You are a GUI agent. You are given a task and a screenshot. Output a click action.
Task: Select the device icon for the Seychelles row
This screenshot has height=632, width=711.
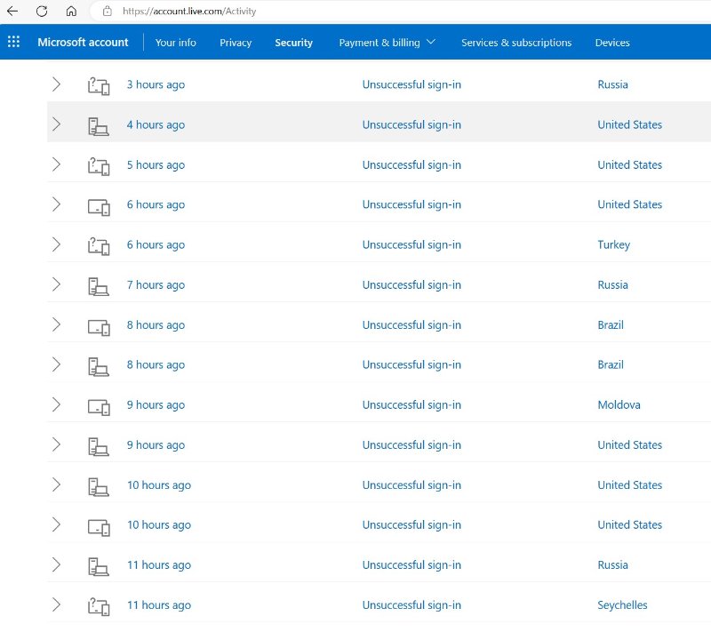tap(99, 605)
